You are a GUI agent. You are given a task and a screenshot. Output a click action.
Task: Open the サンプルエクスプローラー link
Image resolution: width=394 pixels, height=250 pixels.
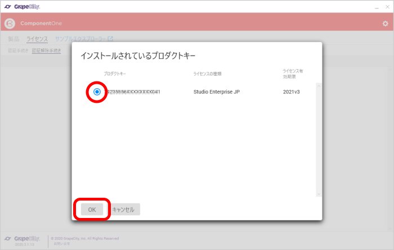80,39
